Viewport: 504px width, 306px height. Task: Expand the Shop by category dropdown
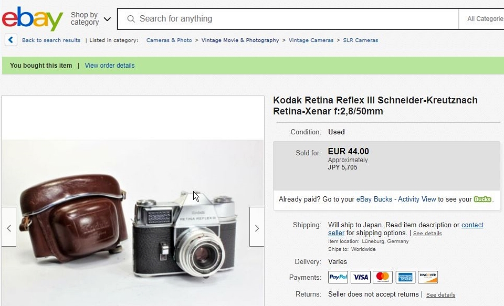click(91, 19)
